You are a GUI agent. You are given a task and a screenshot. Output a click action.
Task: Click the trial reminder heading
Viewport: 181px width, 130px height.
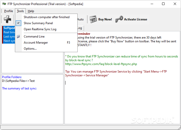click(84, 34)
